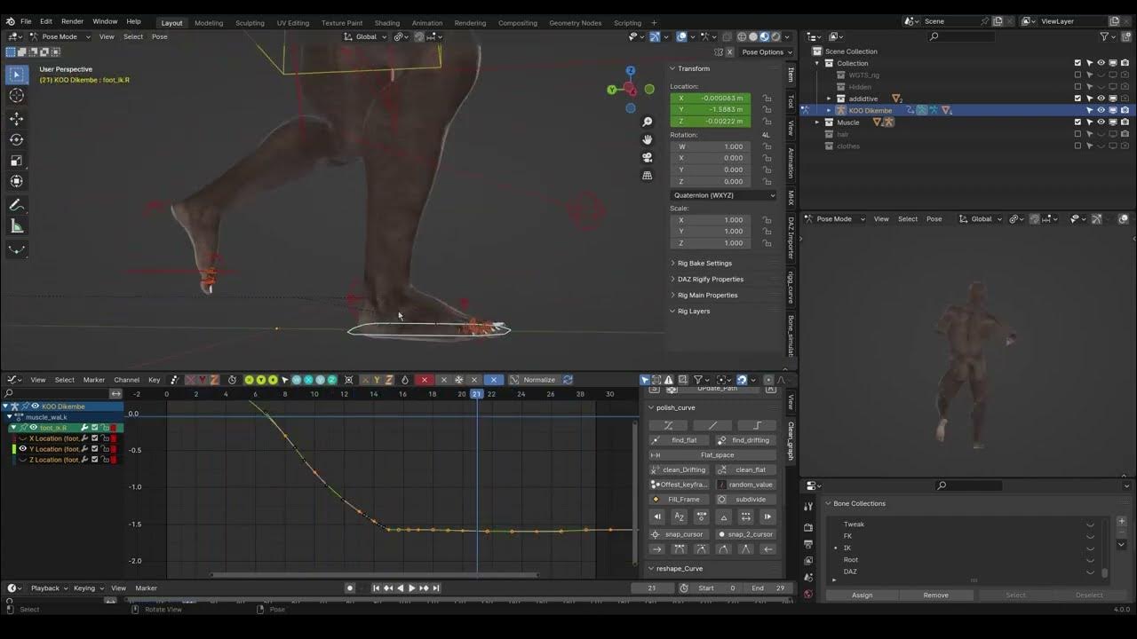1137x639 pixels.
Task: Toggle X Location channel checkbox in graph editor
Action: click(95, 438)
